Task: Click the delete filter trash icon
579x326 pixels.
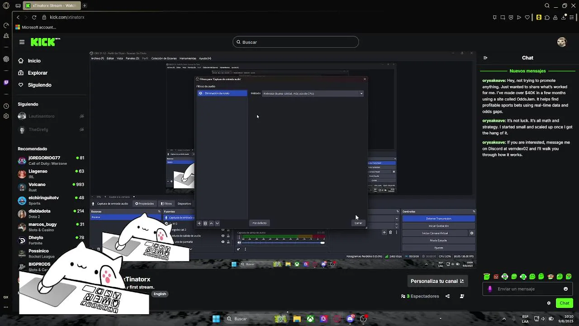Action: [205, 223]
